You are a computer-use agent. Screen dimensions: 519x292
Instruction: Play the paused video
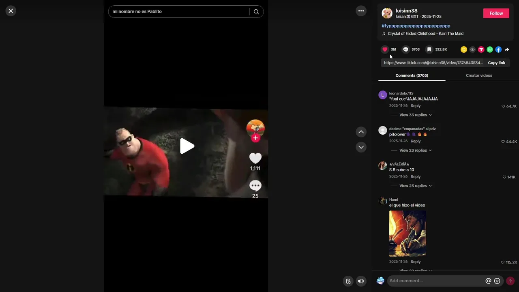click(x=186, y=146)
